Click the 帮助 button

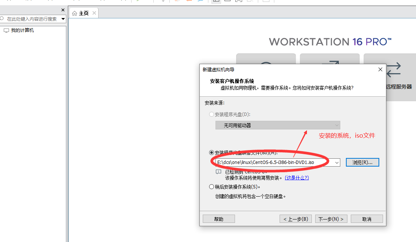(219, 219)
